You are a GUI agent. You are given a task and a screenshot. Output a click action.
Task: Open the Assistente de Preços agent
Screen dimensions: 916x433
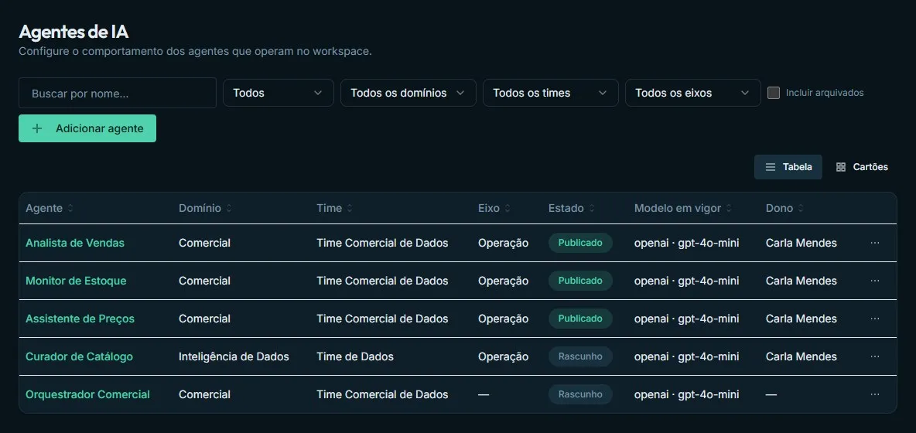[80, 319]
